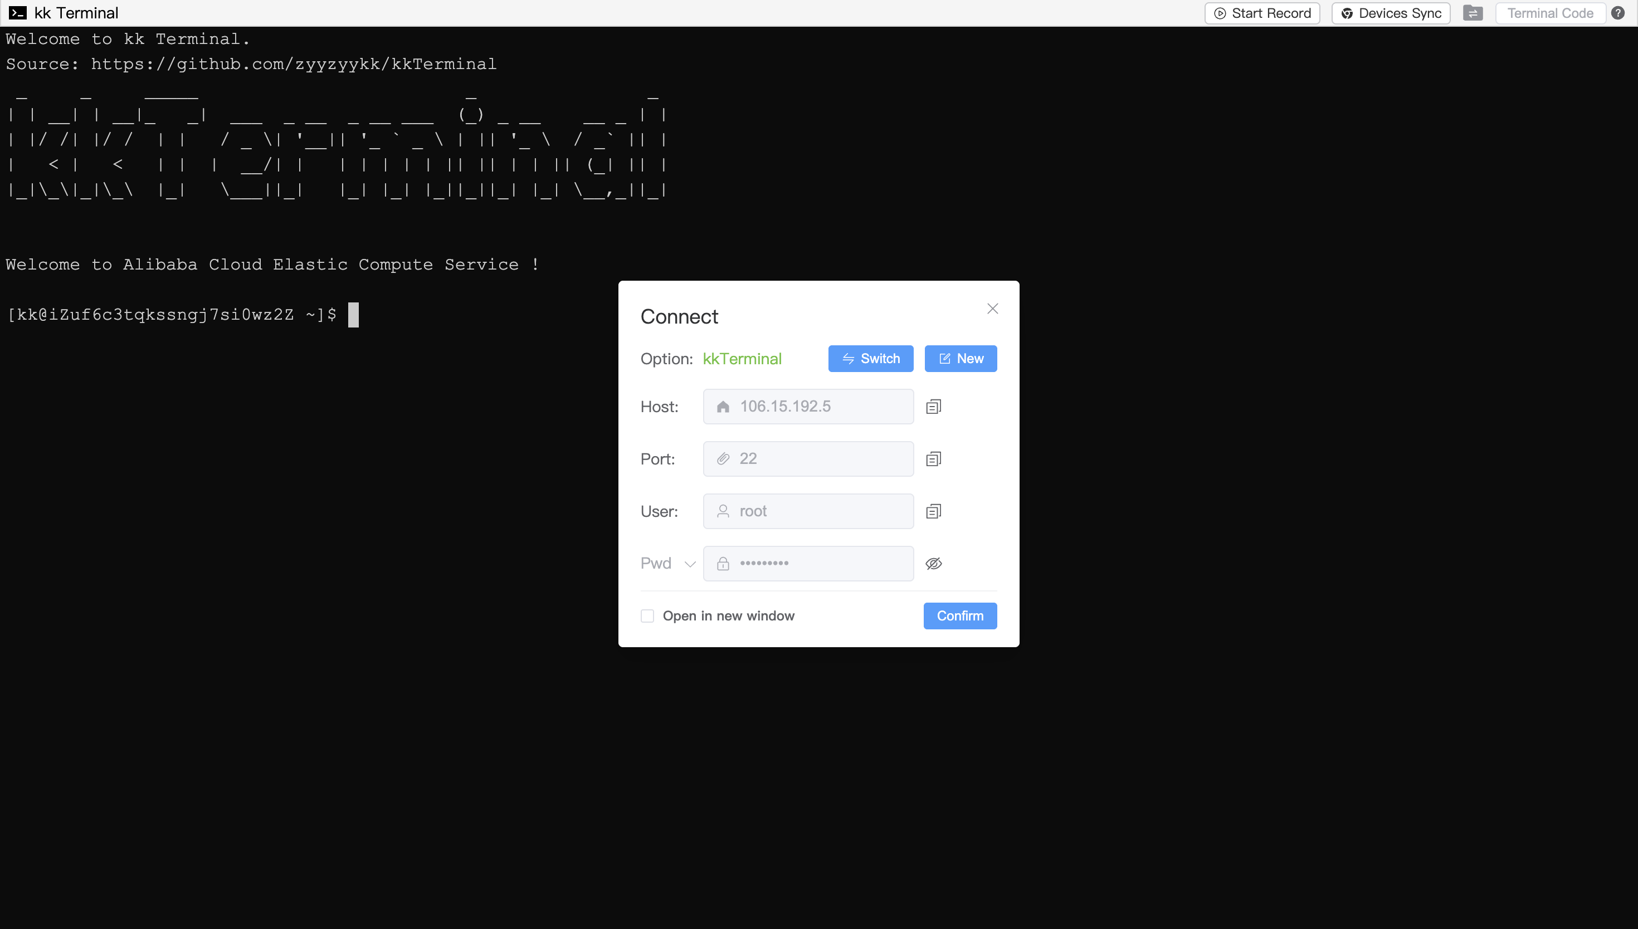
Task: Open Devices Sync from the toolbar
Action: pyautogui.click(x=1391, y=13)
